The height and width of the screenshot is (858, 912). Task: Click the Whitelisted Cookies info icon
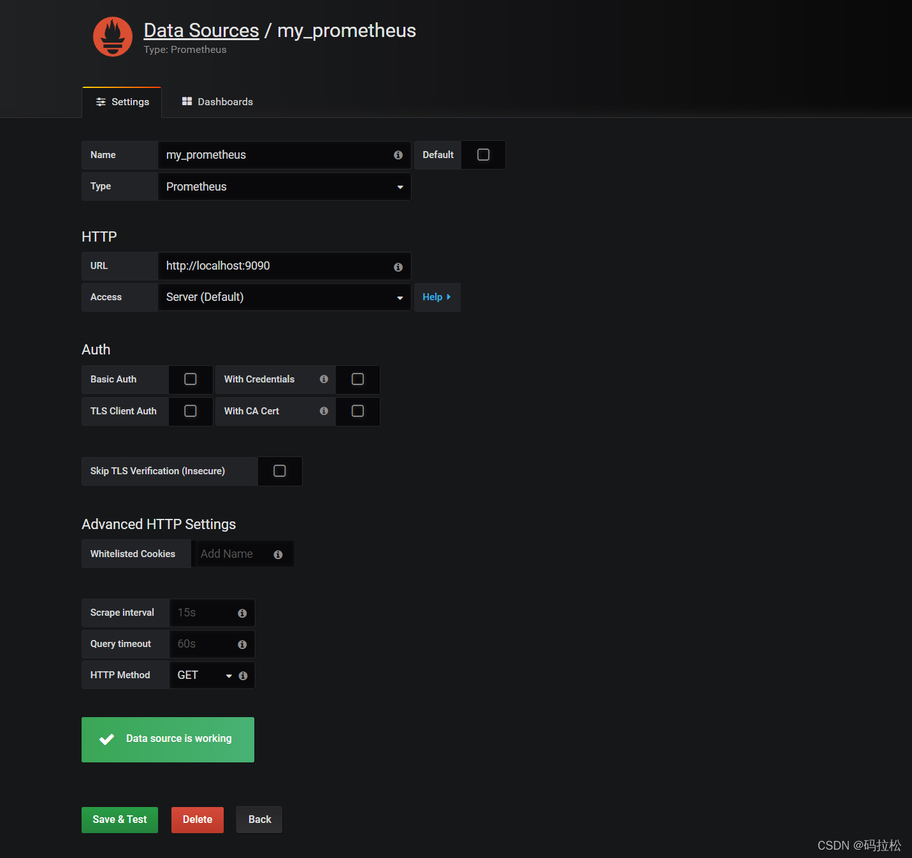[278, 555]
